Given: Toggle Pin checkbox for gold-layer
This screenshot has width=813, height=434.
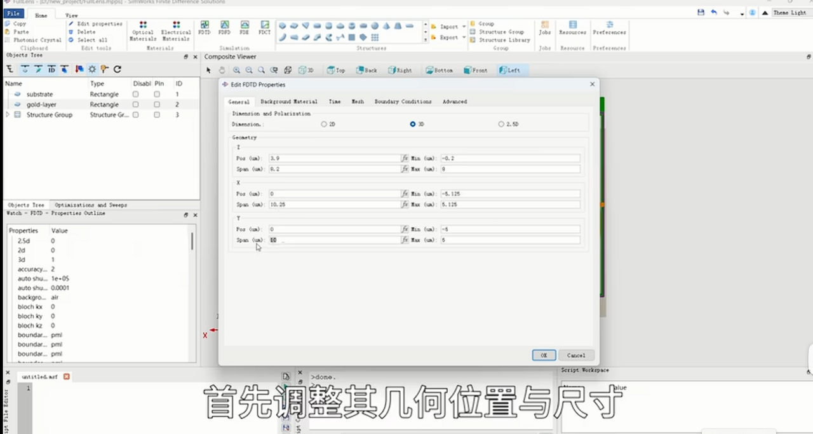Looking at the screenshot, I should (x=157, y=104).
